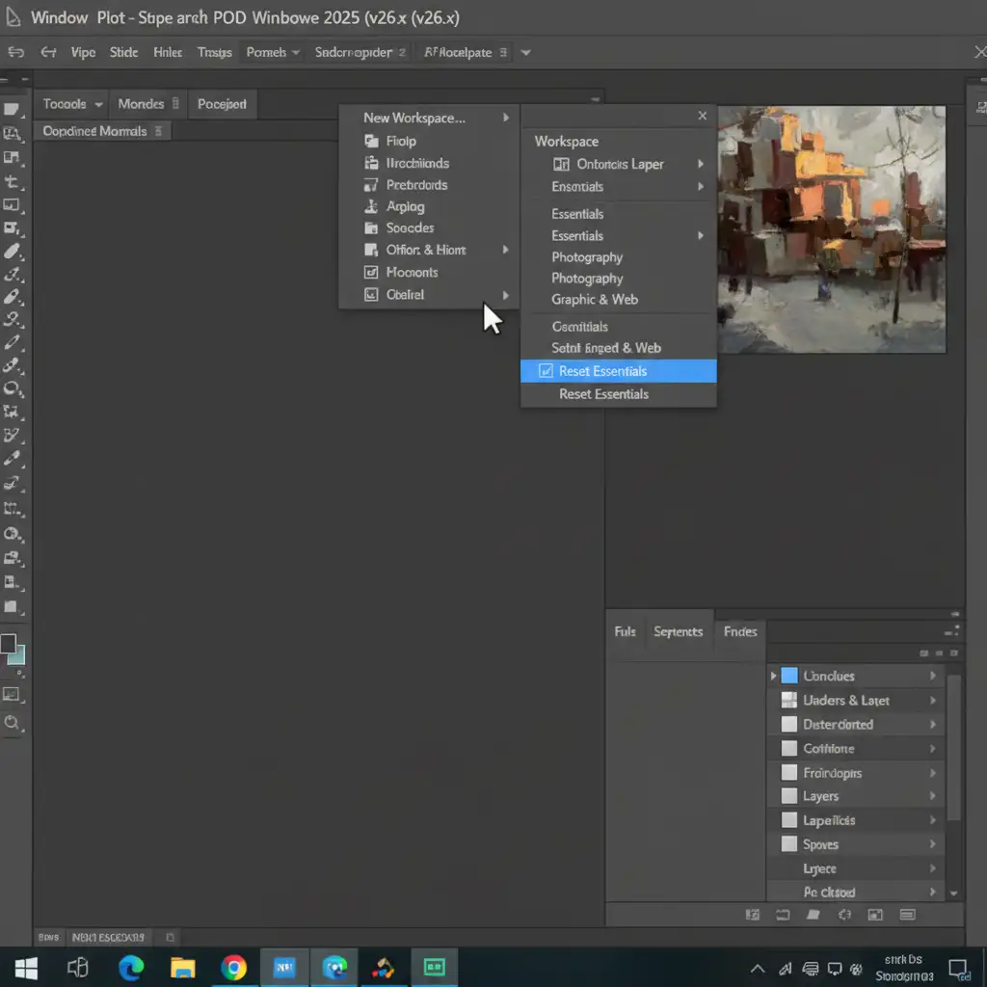This screenshot has width=987, height=987.
Task: Select the Zoom magnifier tool in toolbar
Action: pyautogui.click(x=13, y=722)
